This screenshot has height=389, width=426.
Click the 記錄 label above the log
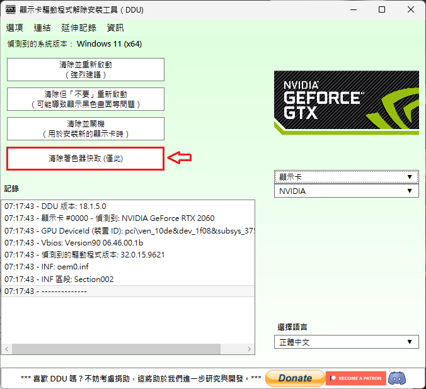[x=11, y=189]
